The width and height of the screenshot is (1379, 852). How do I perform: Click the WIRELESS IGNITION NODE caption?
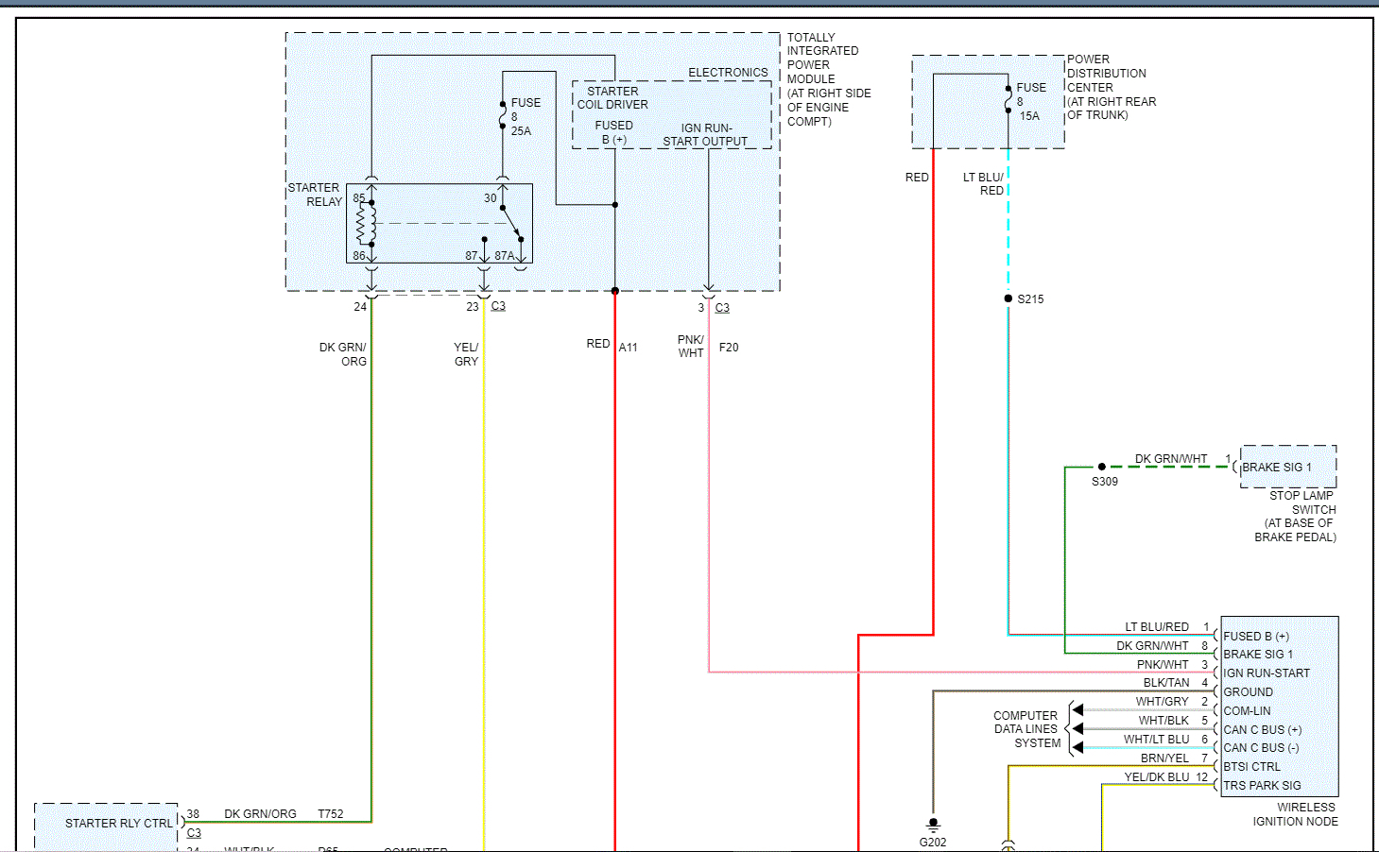(x=1295, y=814)
